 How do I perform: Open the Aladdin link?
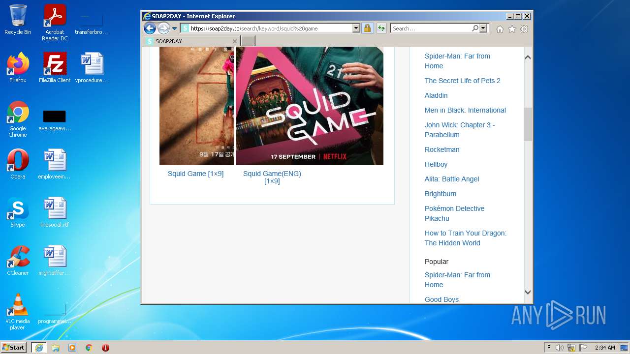click(436, 95)
